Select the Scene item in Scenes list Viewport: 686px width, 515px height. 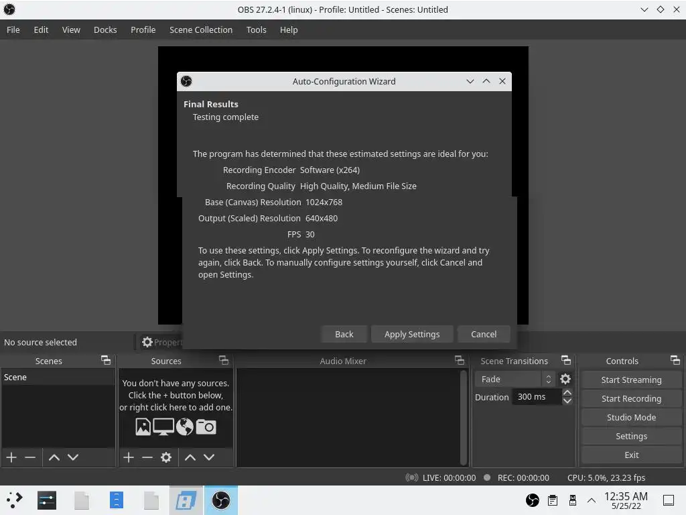point(58,377)
